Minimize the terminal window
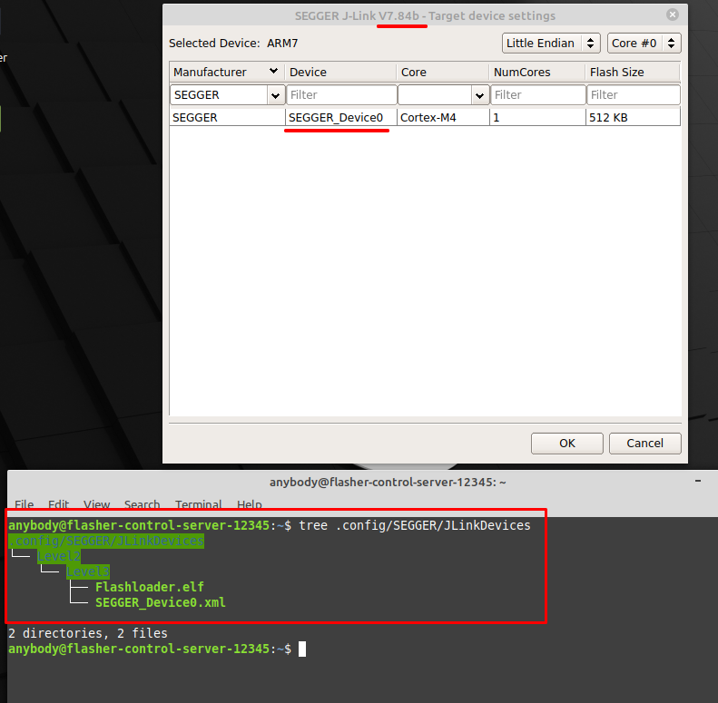Viewport: 718px width, 703px height. pos(698,481)
